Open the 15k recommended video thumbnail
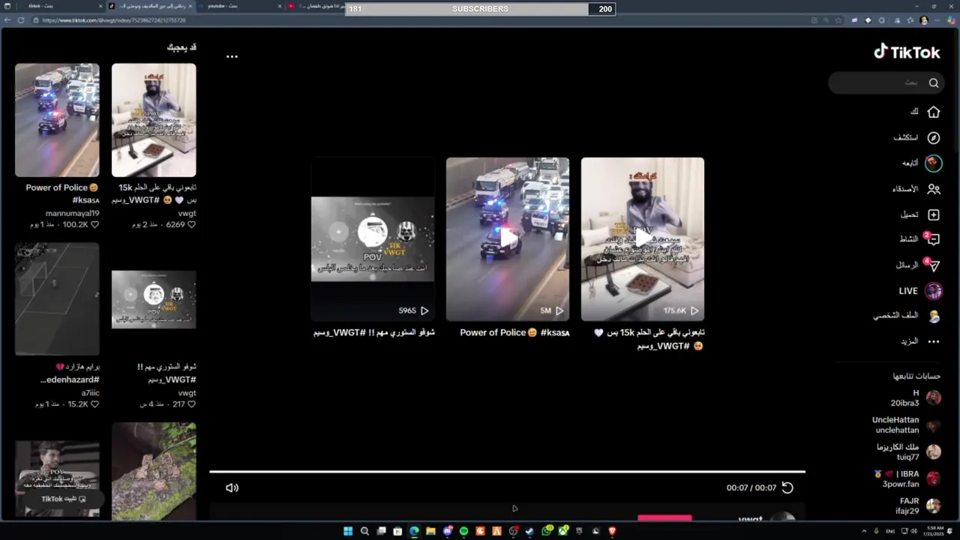Screen dimensions: 960x540 pyautogui.click(x=154, y=120)
